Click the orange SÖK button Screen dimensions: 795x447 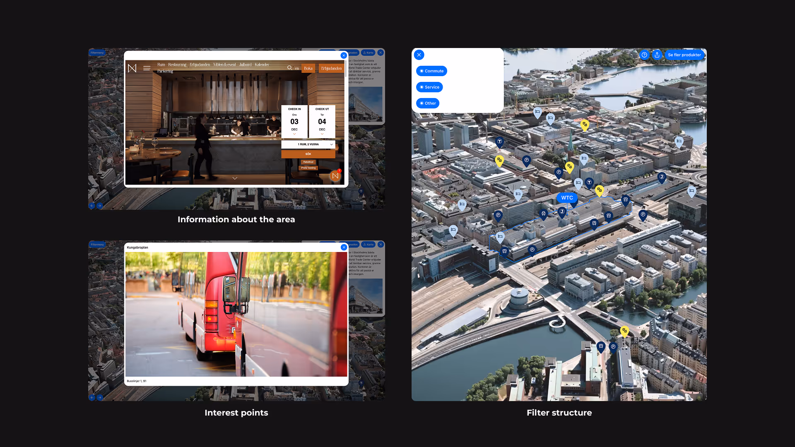[x=308, y=154]
